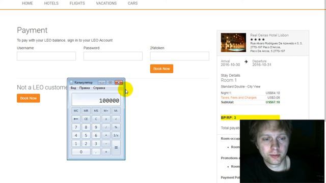Click the subtotal amount US$67.18
The image size is (326, 183).
click(273, 102)
